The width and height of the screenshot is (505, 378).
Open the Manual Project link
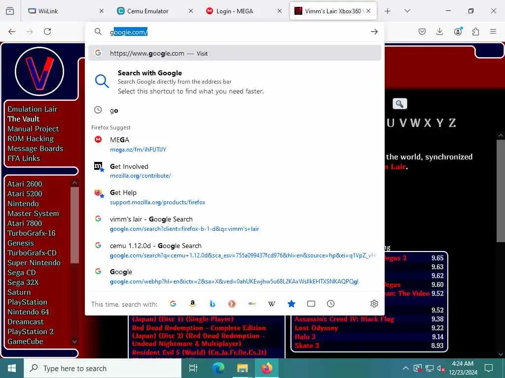(x=33, y=128)
